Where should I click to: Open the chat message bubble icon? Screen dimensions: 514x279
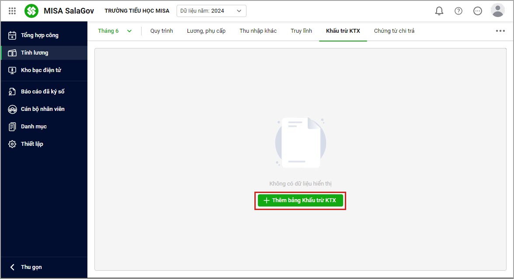pyautogui.click(x=478, y=11)
